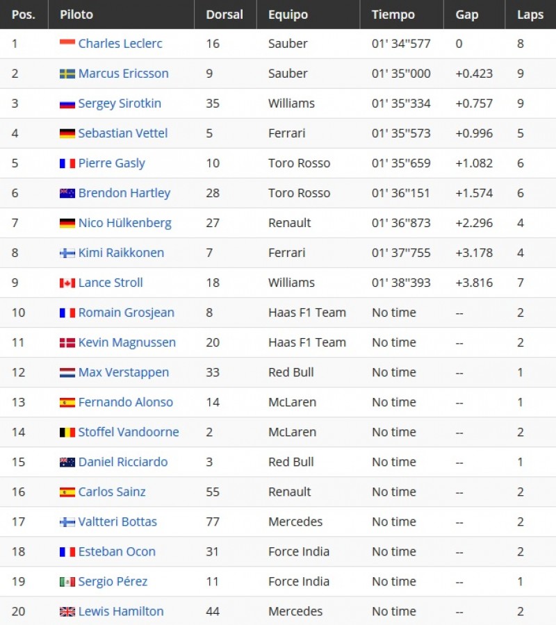556x625 pixels.
Task: Click the Monaco flag beside Charles Leclerc
Action: pos(67,42)
